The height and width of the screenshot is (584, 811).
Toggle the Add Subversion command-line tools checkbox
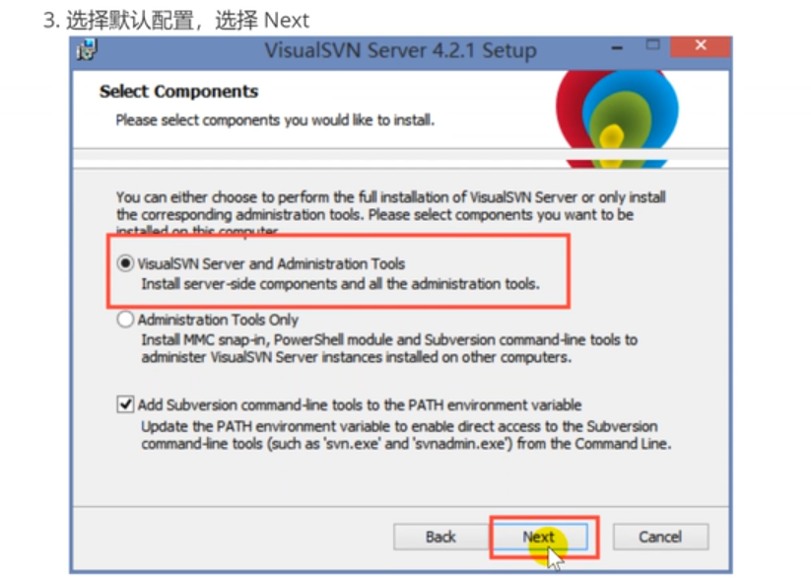click(125, 404)
